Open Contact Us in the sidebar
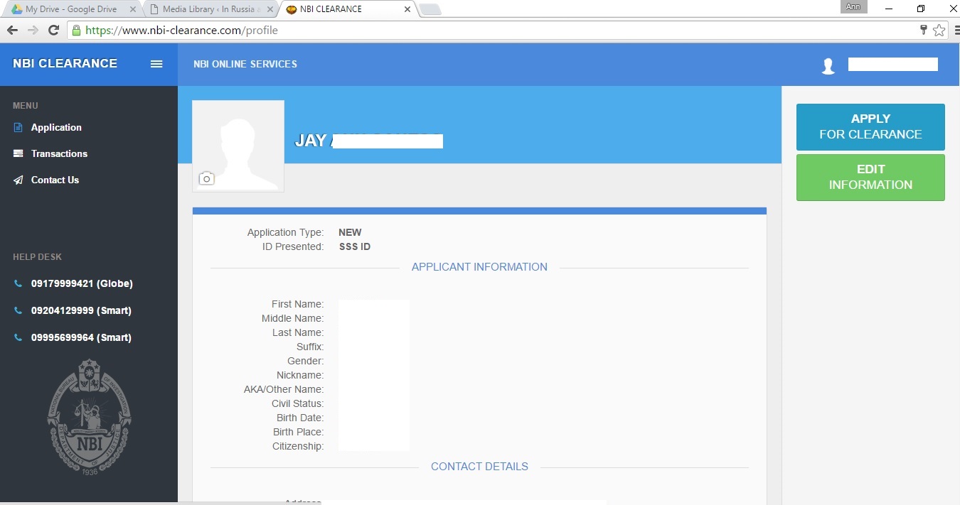 coord(55,180)
